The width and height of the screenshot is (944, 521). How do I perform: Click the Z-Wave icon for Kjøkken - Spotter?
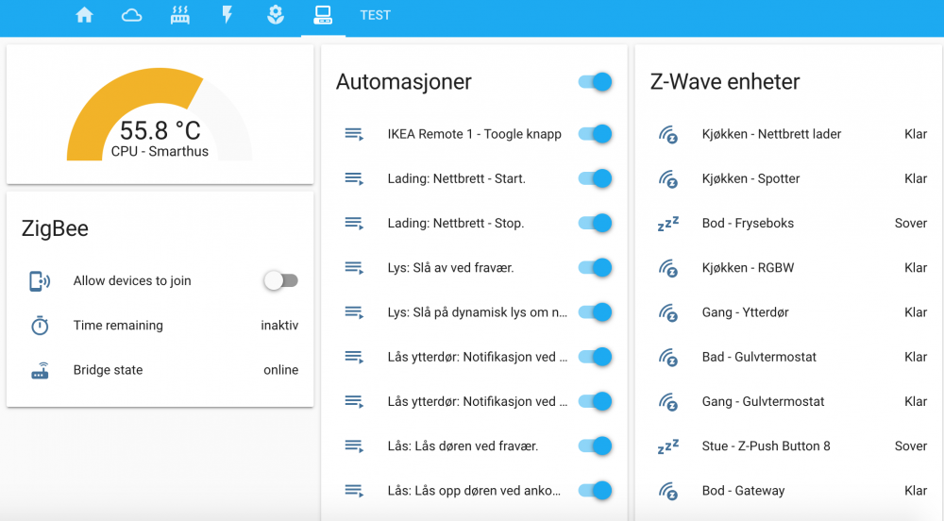click(668, 179)
